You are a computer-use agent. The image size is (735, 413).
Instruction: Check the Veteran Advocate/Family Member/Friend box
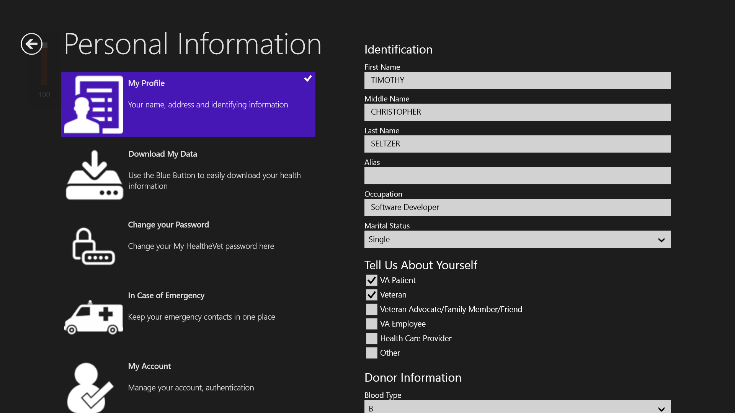[x=371, y=309]
